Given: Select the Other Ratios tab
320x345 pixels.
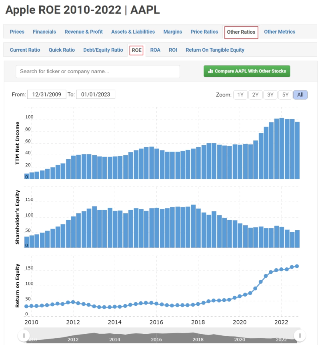Looking at the screenshot, I should tap(241, 32).
